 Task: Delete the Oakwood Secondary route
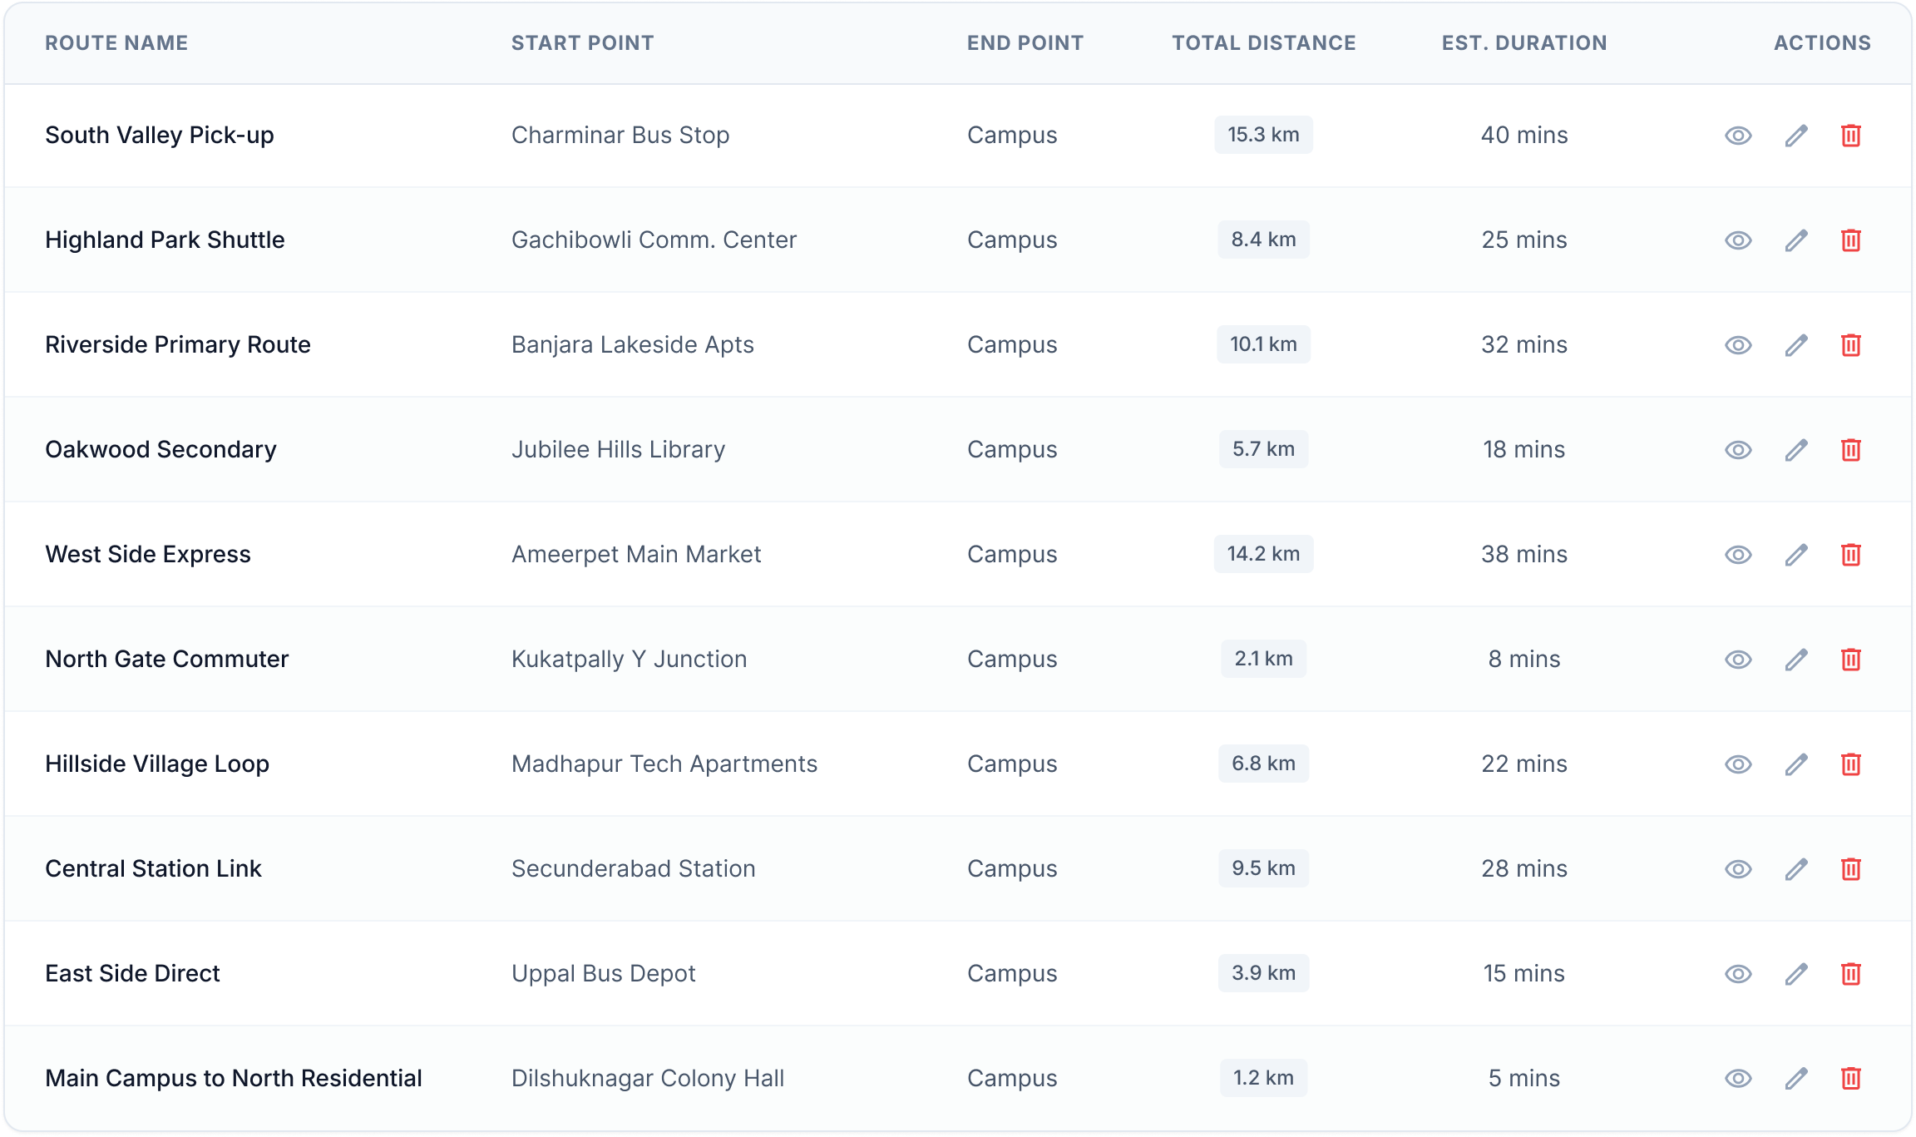(x=1852, y=449)
